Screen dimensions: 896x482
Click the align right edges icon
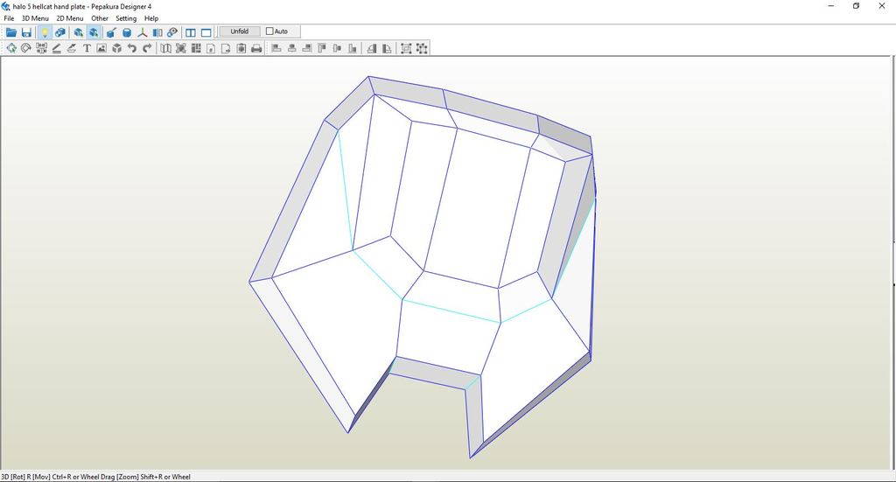pos(307,48)
